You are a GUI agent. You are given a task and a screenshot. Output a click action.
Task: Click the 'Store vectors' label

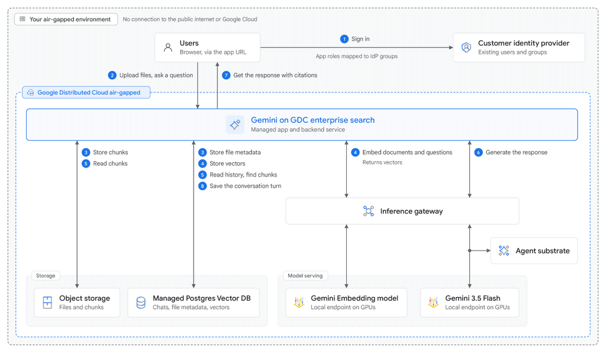pos(227,163)
